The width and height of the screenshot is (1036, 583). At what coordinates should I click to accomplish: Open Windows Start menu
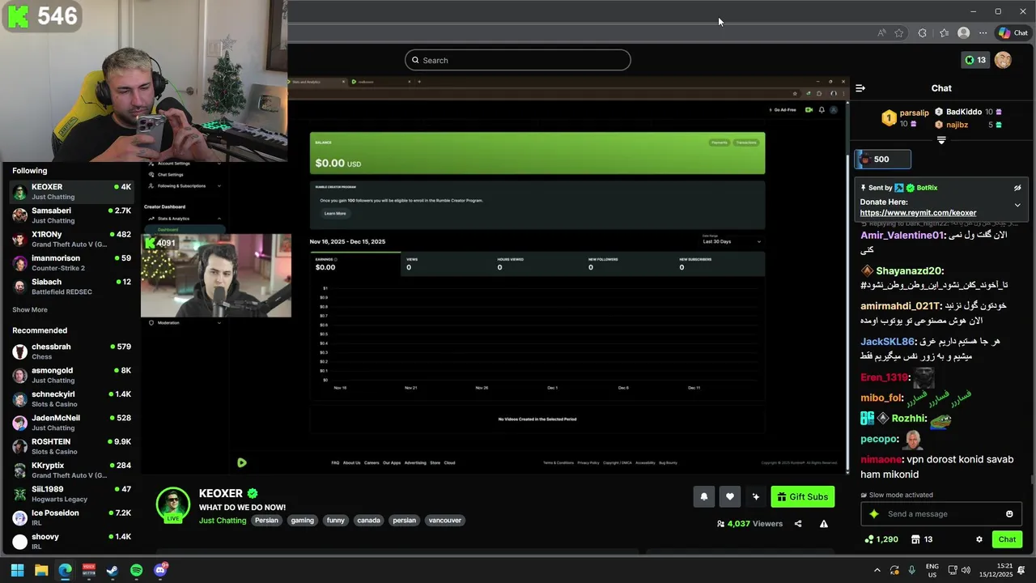point(17,570)
